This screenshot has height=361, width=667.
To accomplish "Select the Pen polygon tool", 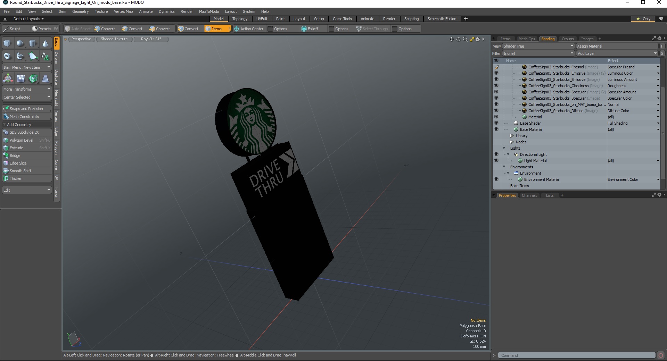I will click(33, 56).
